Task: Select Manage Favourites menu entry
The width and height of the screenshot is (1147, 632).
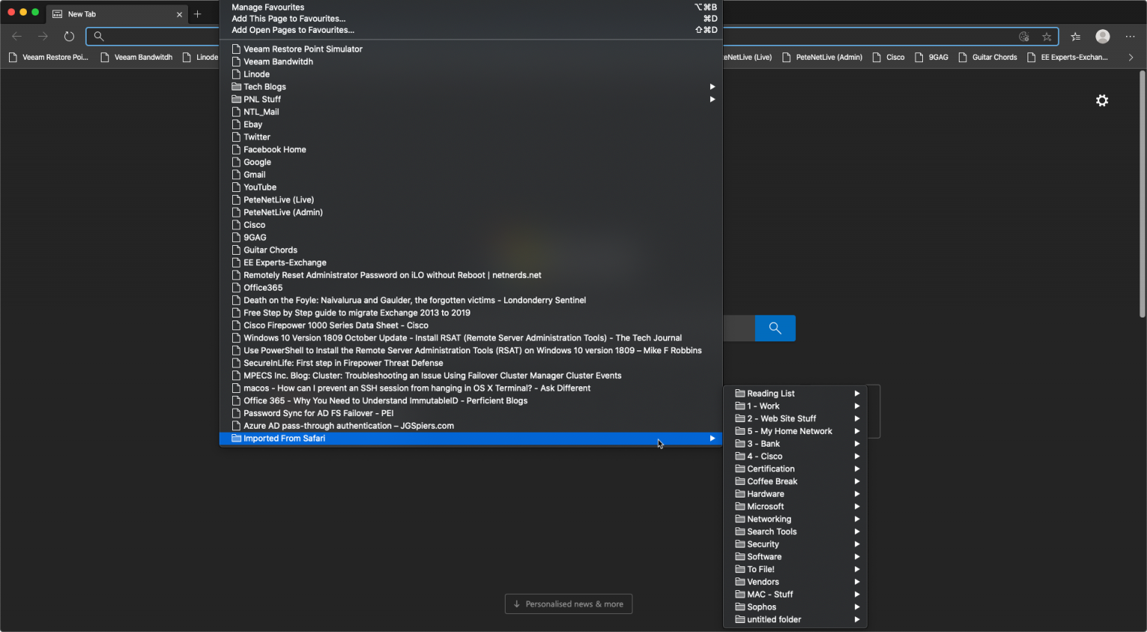Action: (x=470, y=7)
